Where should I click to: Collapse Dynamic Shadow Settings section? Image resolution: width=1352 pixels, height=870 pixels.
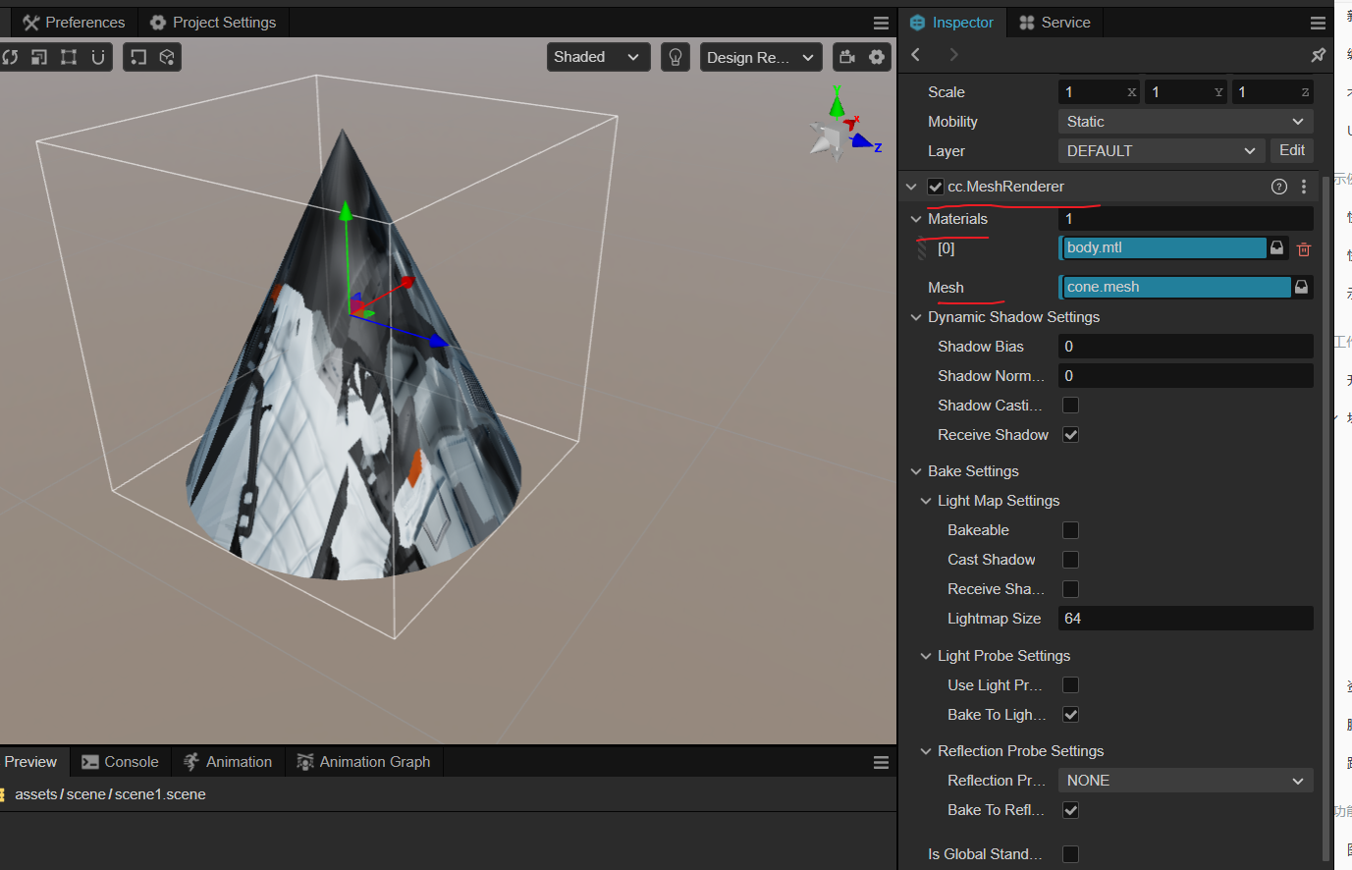917,317
